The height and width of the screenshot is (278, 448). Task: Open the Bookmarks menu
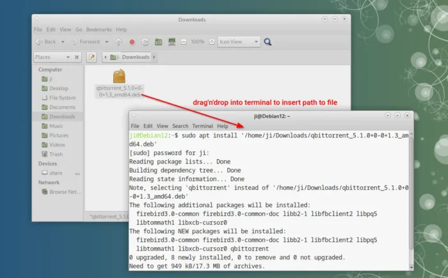point(99,29)
